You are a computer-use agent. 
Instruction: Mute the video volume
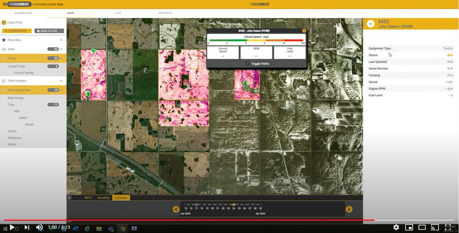point(39,227)
